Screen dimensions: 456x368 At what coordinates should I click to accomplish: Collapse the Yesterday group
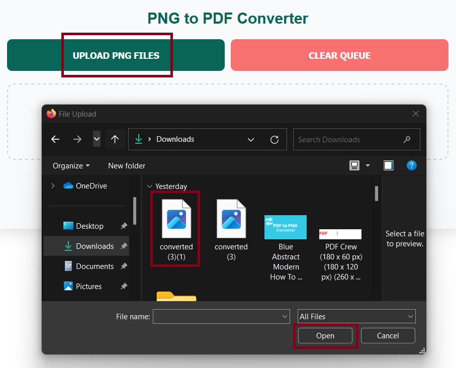click(149, 186)
